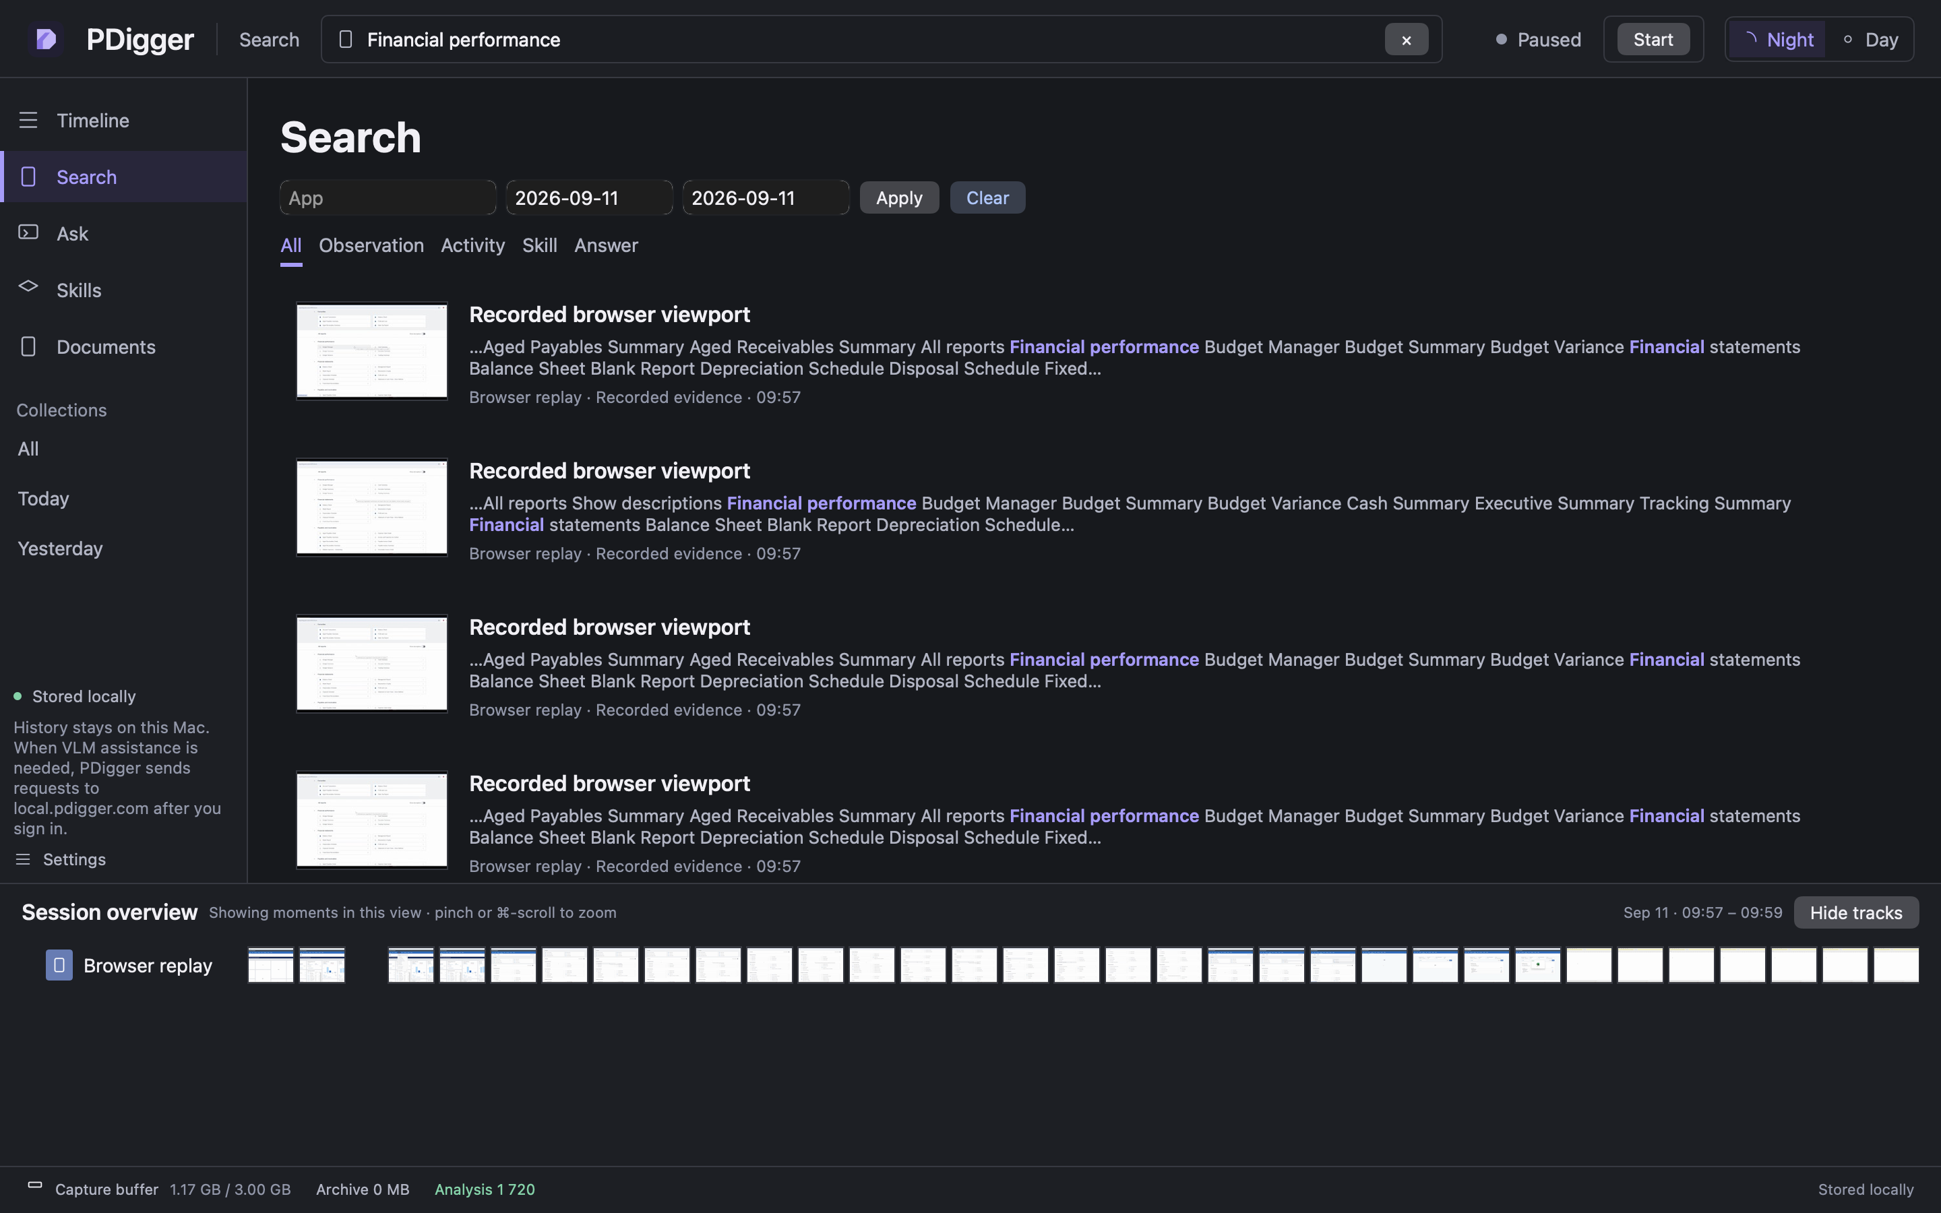The height and width of the screenshot is (1213, 1941).
Task: Click the start date field 2026-09-11
Action: click(x=590, y=197)
